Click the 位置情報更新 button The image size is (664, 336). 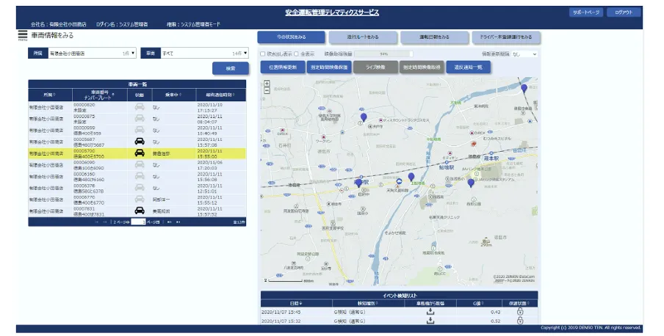[283, 67]
